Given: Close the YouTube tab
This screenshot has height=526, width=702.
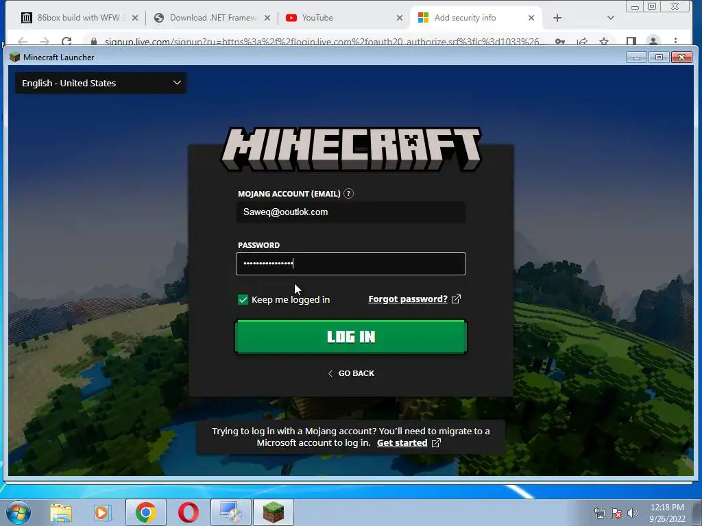Looking at the screenshot, I should 400,18.
